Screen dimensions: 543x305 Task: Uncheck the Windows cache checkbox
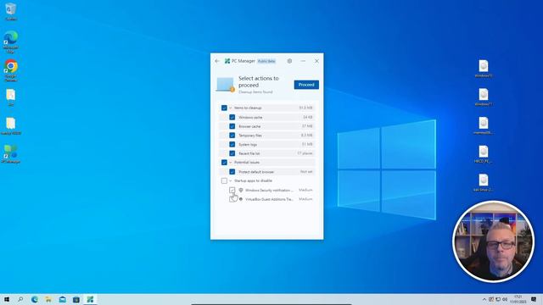tap(232, 117)
